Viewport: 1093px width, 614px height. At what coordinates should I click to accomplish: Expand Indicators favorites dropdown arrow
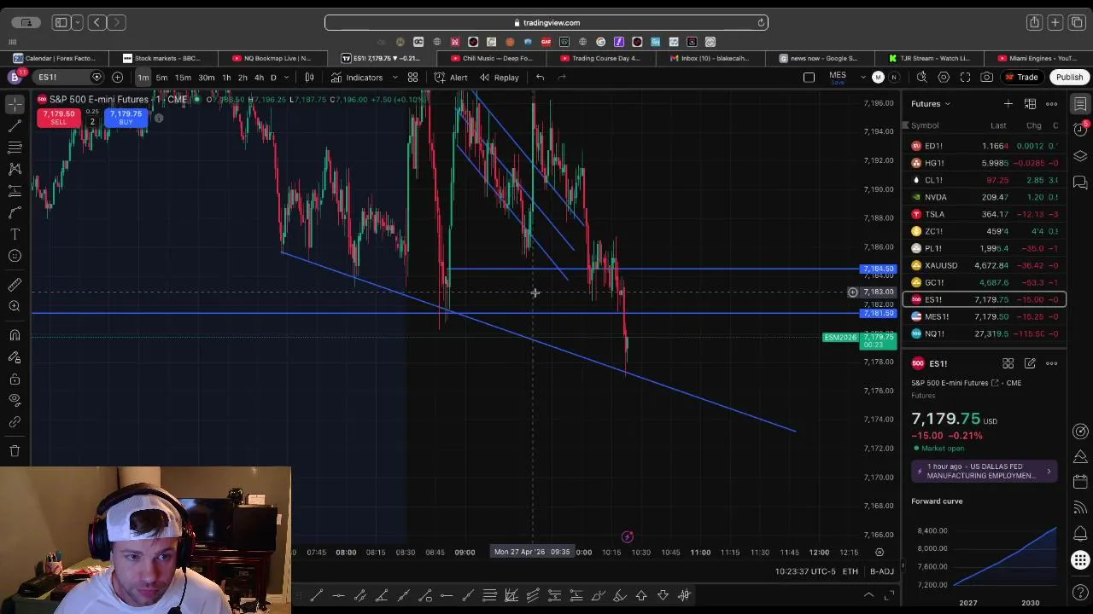point(395,78)
